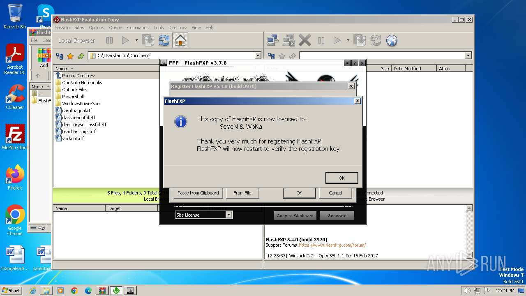
Task: Open the flashfxp.com forum link
Action: (x=332, y=245)
